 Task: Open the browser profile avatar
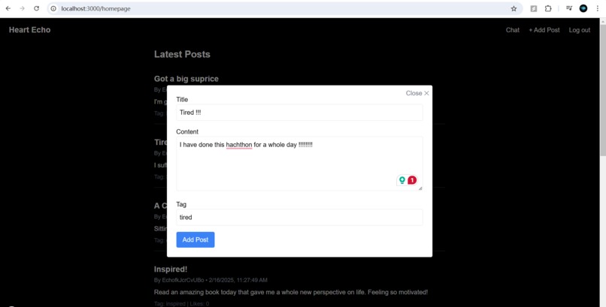583,8
